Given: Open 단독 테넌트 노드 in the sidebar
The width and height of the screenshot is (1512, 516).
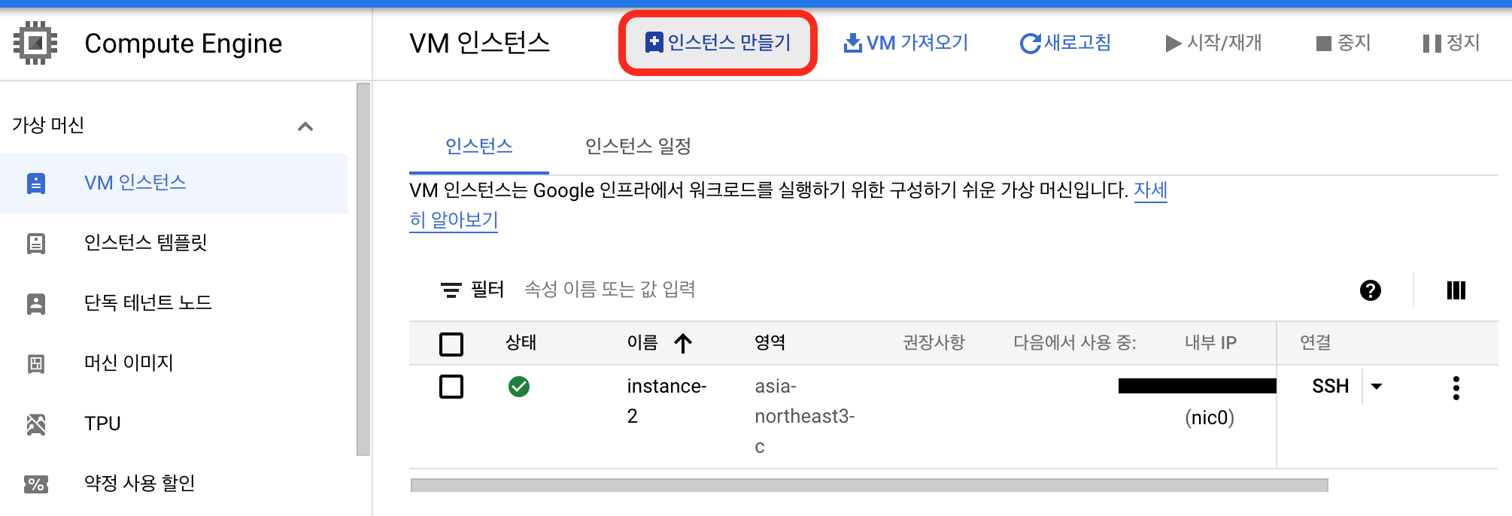Looking at the screenshot, I should [x=148, y=303].
